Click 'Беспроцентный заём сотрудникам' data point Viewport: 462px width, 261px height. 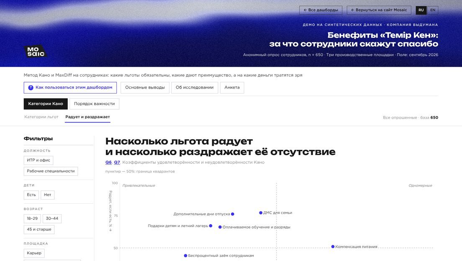(185, 256)
